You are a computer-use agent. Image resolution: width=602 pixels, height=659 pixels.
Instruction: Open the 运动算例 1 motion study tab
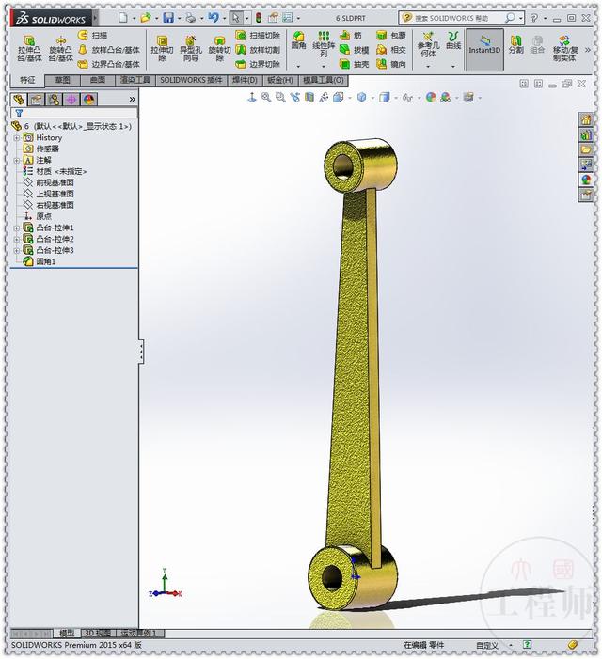coord(139,633)
